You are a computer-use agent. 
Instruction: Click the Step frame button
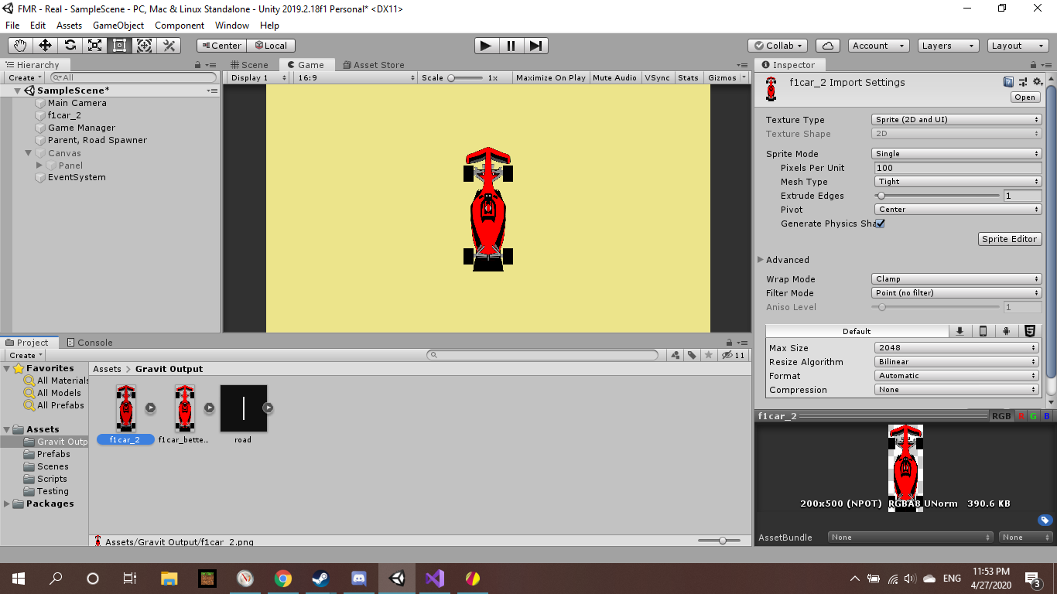tap(535, 46)
